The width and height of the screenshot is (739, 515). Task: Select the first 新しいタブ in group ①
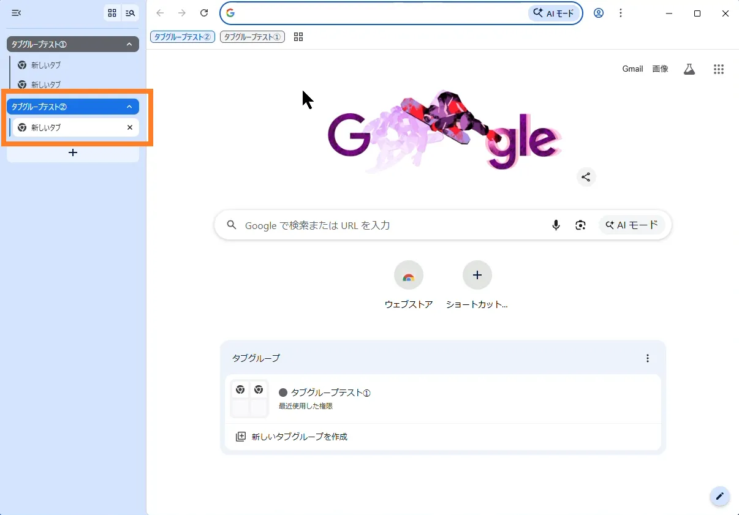click(x=46, y=65)
